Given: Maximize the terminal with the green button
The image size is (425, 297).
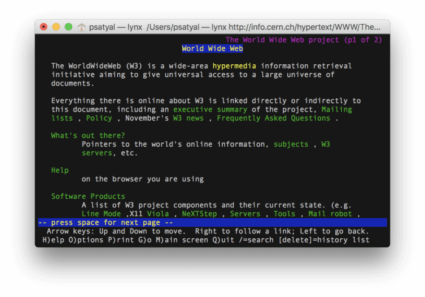Looking at the screenshot, I should pyautogui.click(x=69, y=27).
